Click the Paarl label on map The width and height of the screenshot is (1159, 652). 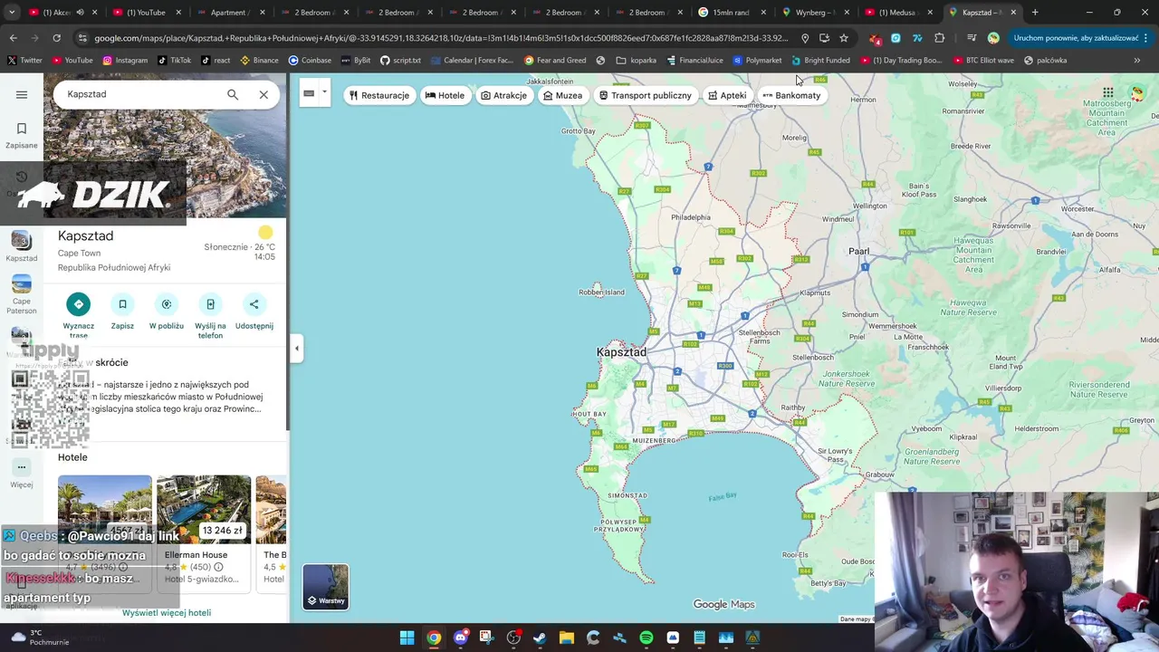coord(858,251)
